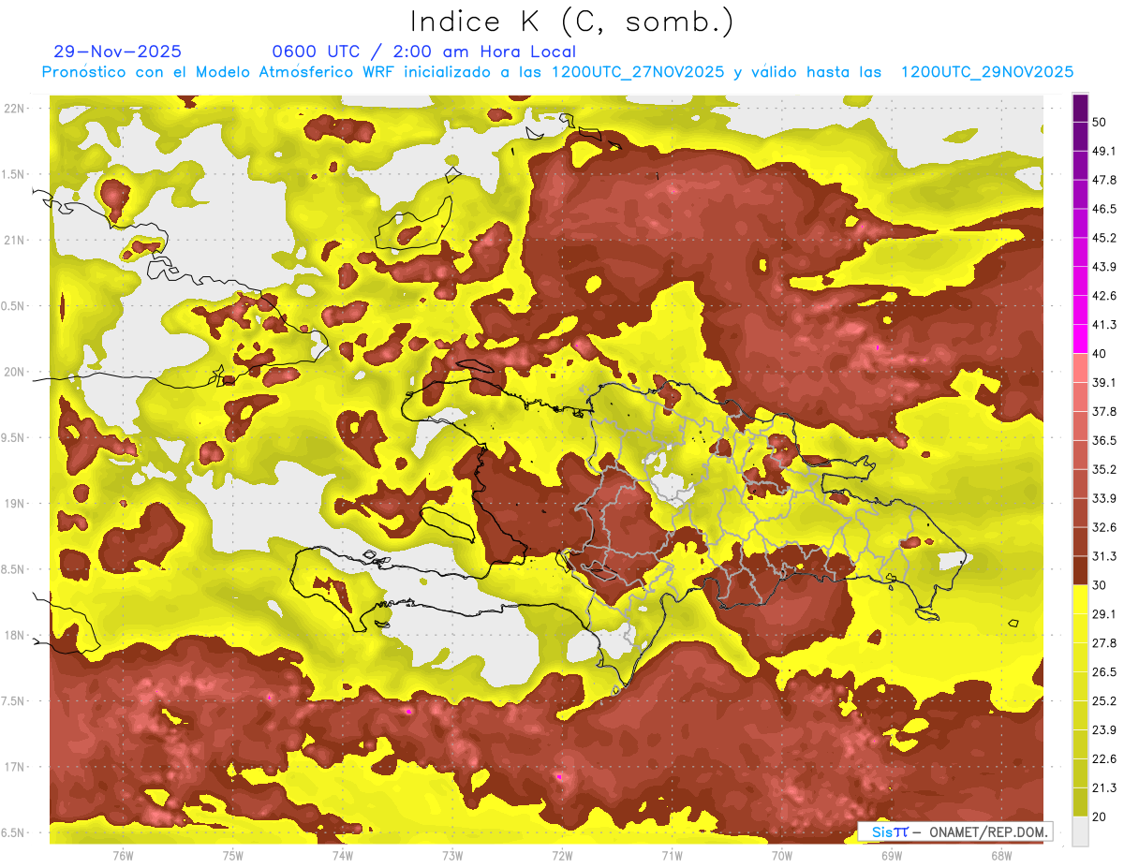This screenshot has width=1124, height=868.
Task: Click the '37.8' colorbar label
Action: (1105, 411)
